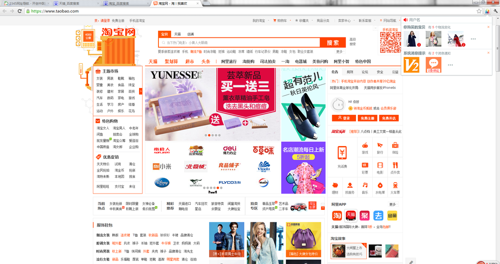
Task: Switch to the 安全 notice tab
Action: click(x=380, y=72)
